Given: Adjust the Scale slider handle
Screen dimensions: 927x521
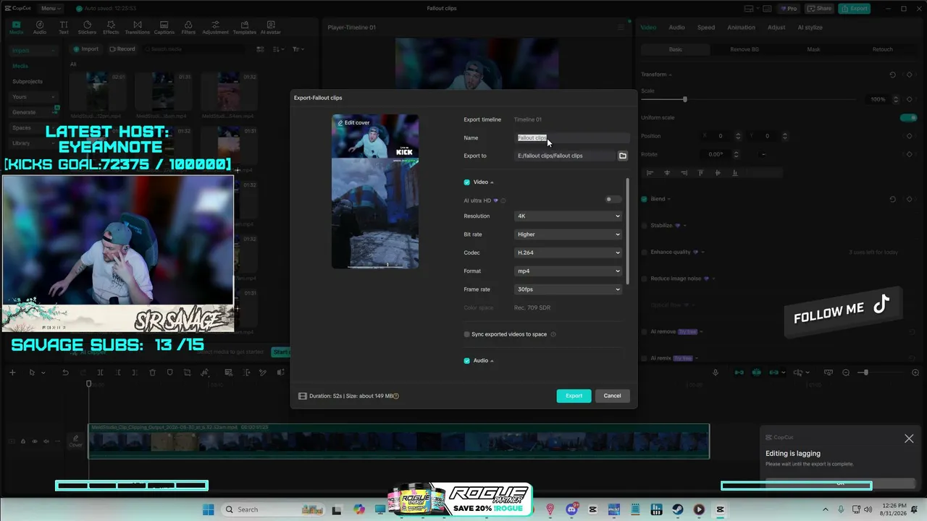Looking at the screenshot, I should tap(684, 99).
